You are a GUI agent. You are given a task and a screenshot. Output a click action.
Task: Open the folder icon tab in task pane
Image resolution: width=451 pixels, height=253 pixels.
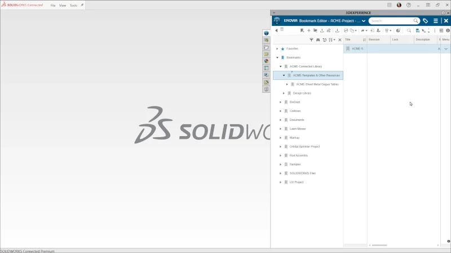[x=266, y=47]
